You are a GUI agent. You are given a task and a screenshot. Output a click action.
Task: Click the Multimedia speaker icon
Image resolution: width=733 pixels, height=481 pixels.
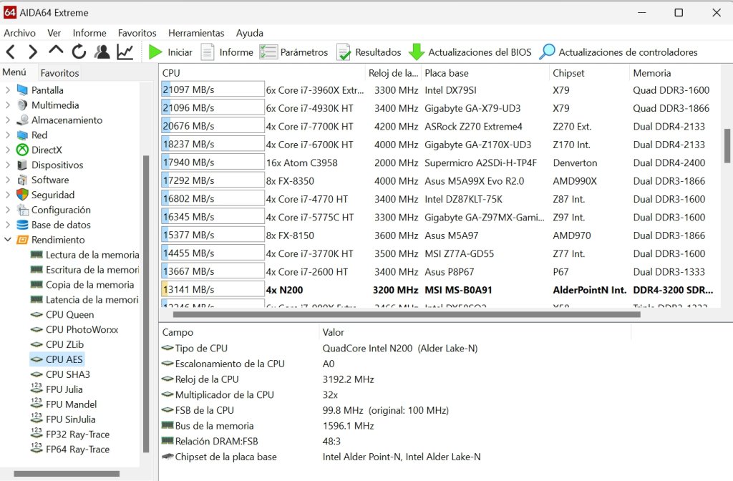[x=22, y=105]
